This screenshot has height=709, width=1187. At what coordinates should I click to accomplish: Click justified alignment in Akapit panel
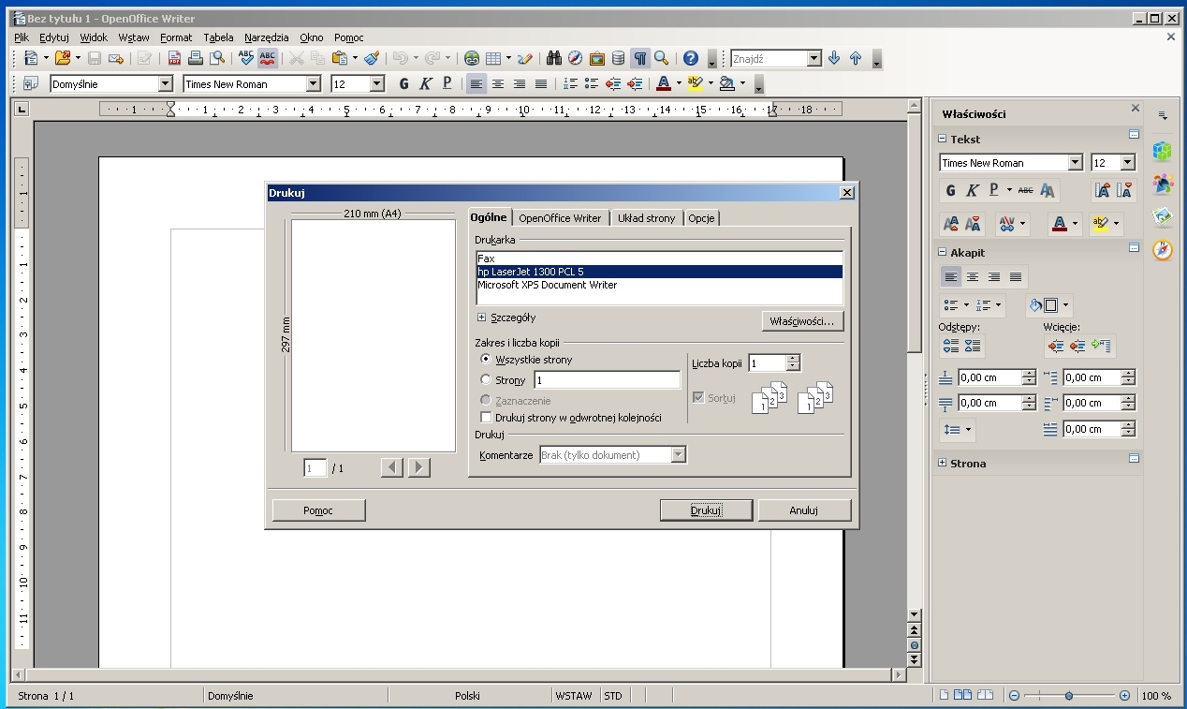click(x=1016, y=277)
